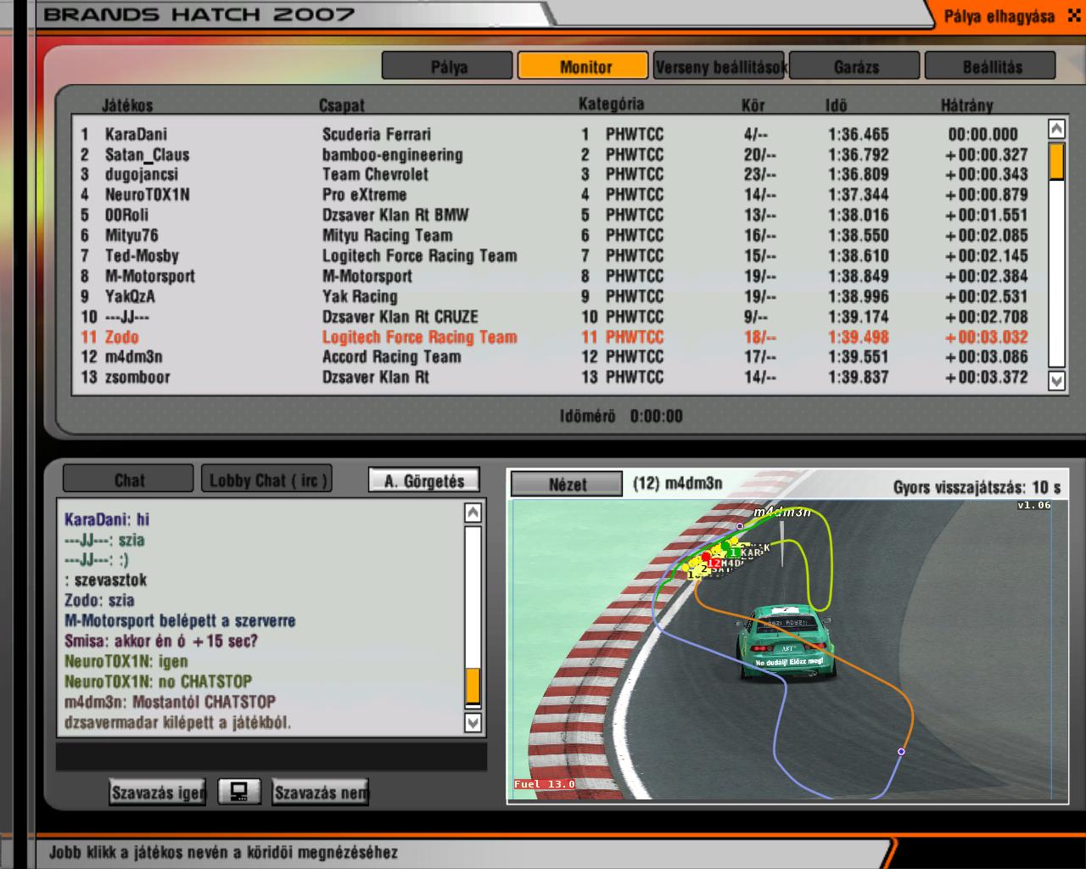The image size is (1086, 869).
Task: Click the Dzsaver Klan Rt BMW team name
Action: 395,215
